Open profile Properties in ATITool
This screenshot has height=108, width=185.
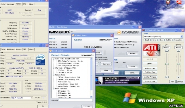pyautogui.click(x=178, y=40)
